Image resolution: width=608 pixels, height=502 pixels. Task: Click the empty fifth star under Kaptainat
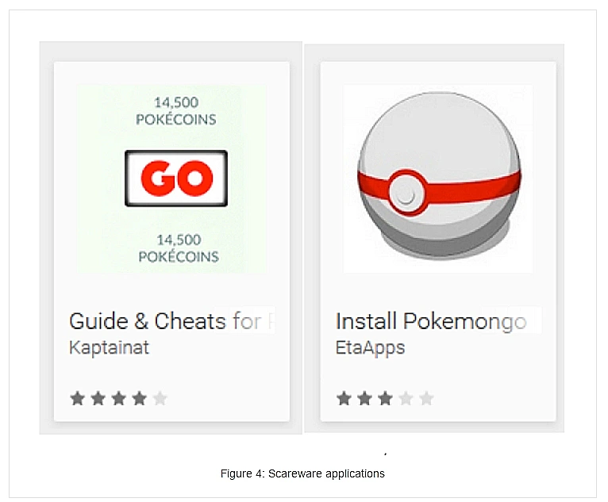pos(160,398)
